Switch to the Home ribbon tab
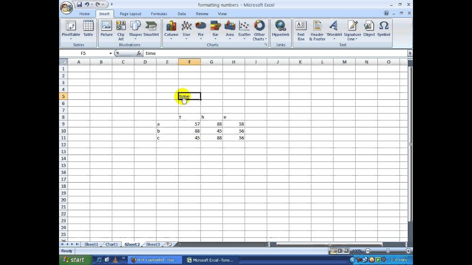 click(84, 14)
